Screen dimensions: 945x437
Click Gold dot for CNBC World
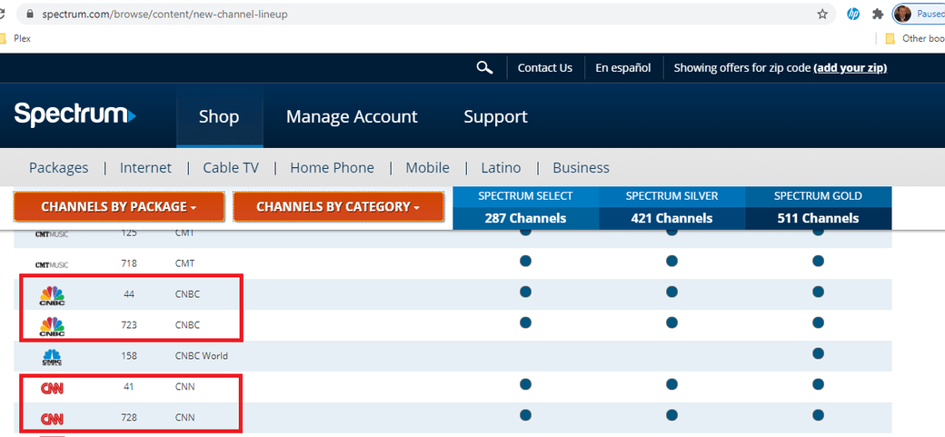(818, 353)
